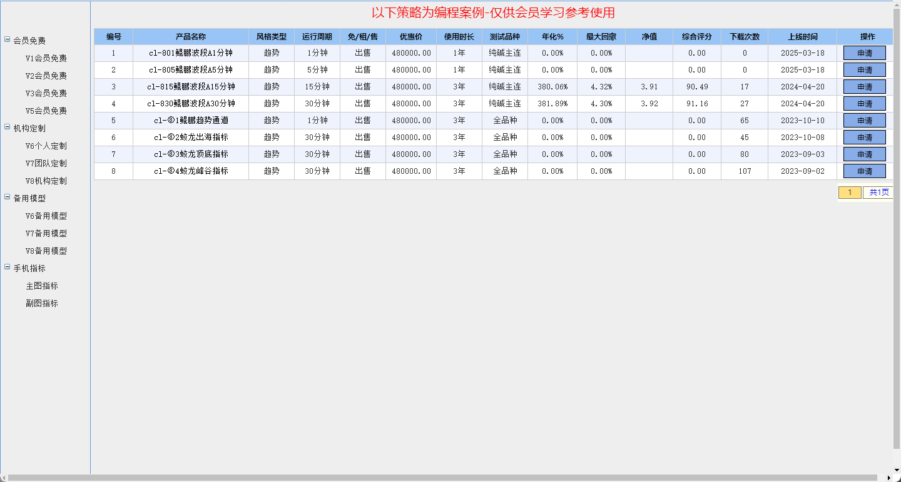Apply for cl-815鲲鹏波段A15分钟 strategy

tap(864, 87)
